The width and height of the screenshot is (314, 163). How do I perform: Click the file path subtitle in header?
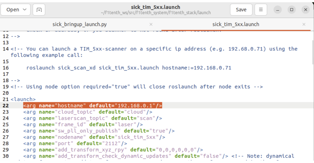[156, 13]
